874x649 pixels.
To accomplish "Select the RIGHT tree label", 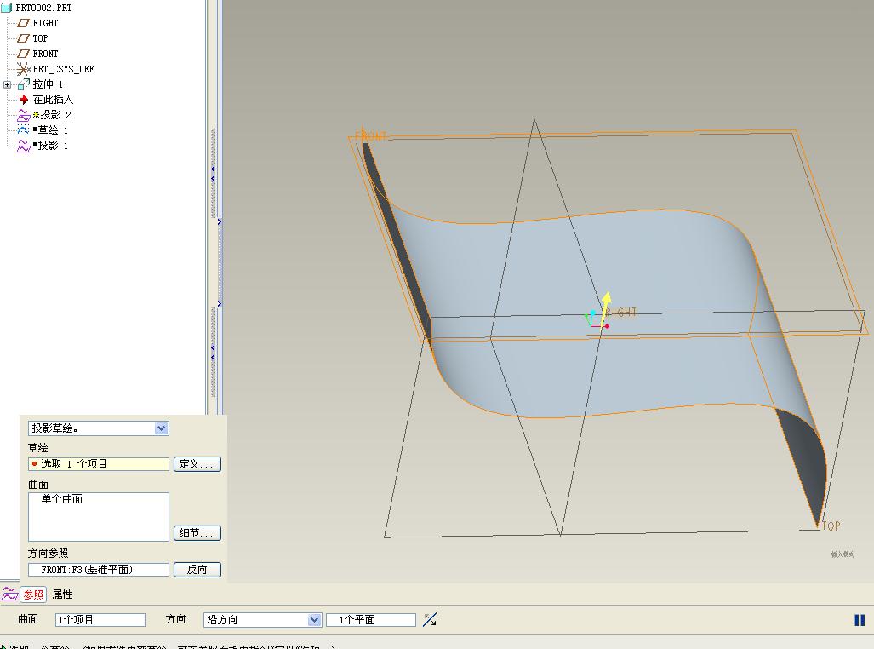I will coord(45,23).
